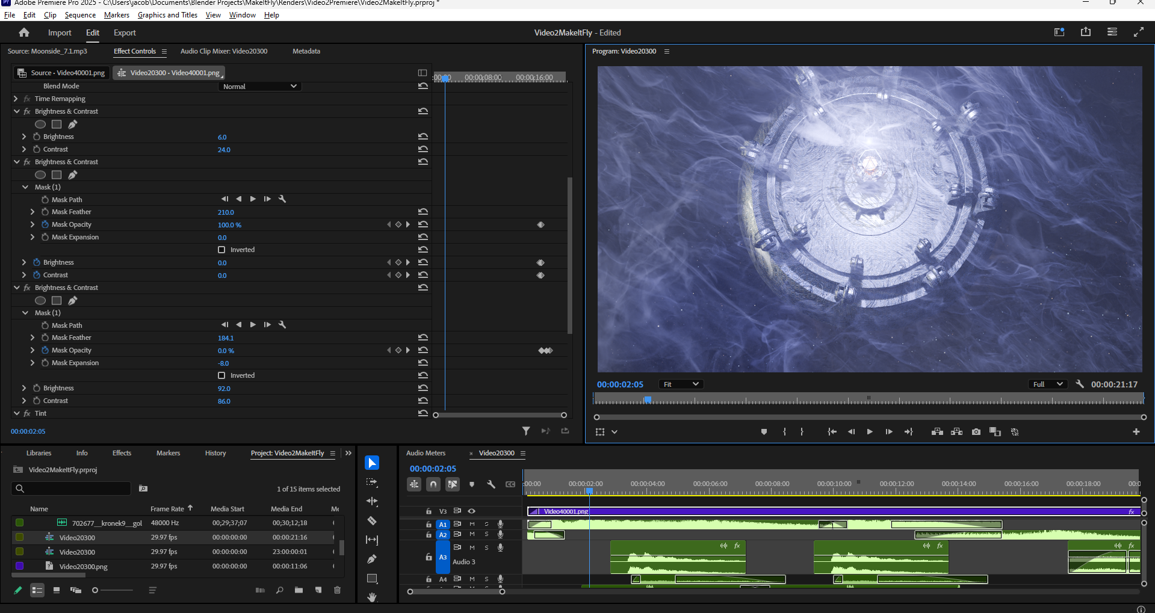The image size is (1155, 613).
Task: Switch to the Effects panel tab
Action: coord(122,453)
